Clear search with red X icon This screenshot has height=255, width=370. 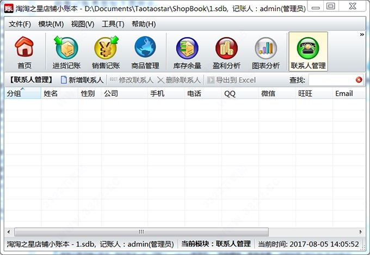[359, 80]
